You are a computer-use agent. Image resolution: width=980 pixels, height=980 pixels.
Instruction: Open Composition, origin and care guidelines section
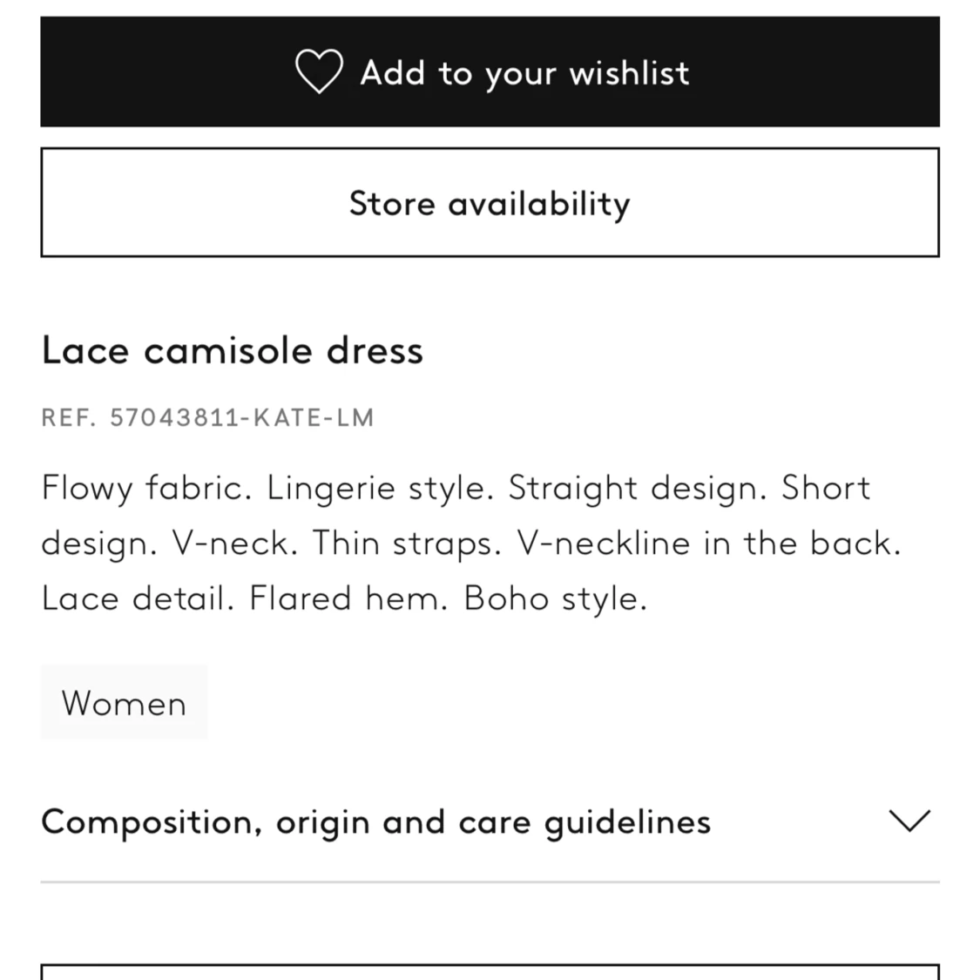490,821
